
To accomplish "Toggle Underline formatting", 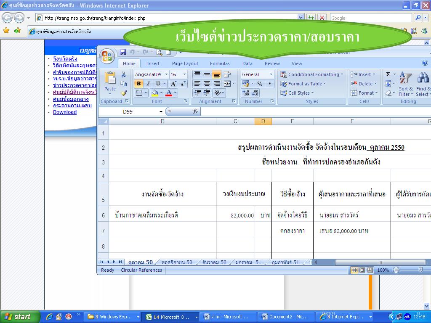I will 158,84.
